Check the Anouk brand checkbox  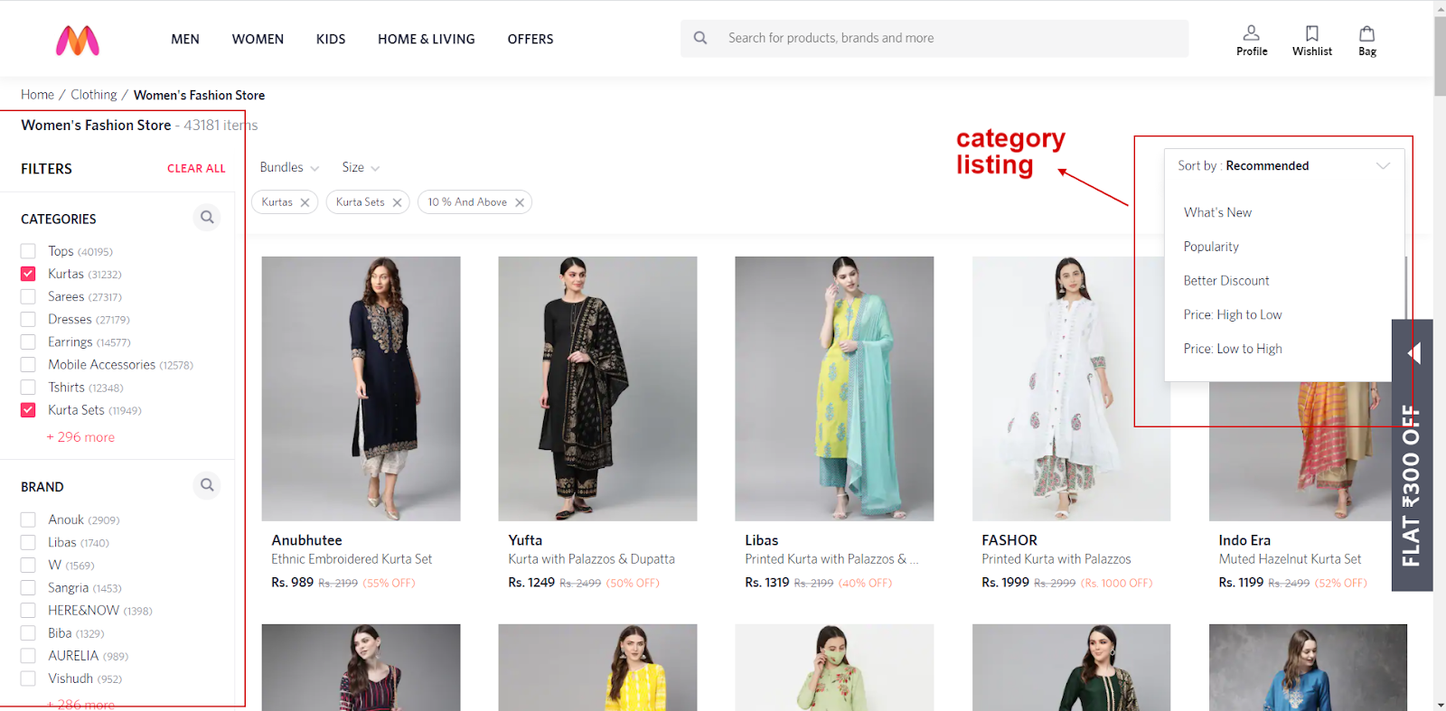point(28,519)
